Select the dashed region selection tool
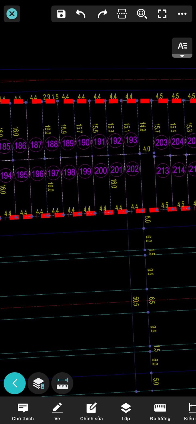The height and width of the screenshot is (424, 196). (x=122, y=14)
